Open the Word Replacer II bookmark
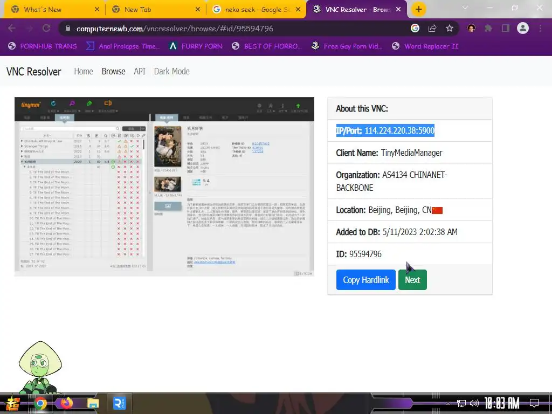The width and height of the screenshot is (552, 414). tap(425, 46)
